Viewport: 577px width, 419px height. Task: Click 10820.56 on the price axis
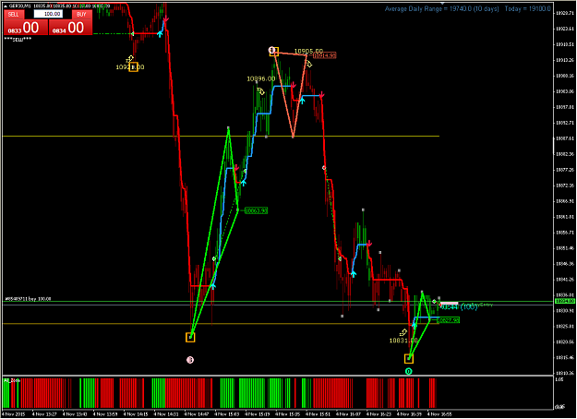[x=564, y=342]
